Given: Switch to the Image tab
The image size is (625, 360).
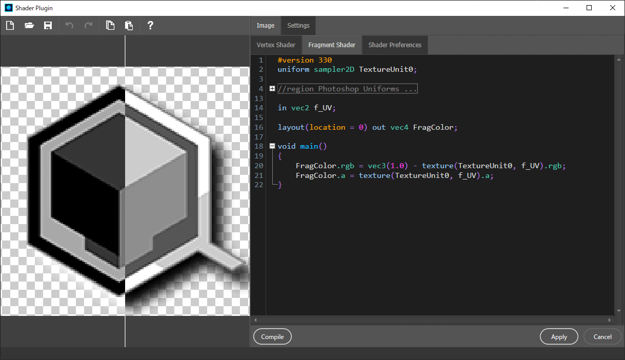Looking at the screenshot, I should click(x=266, y=26).
